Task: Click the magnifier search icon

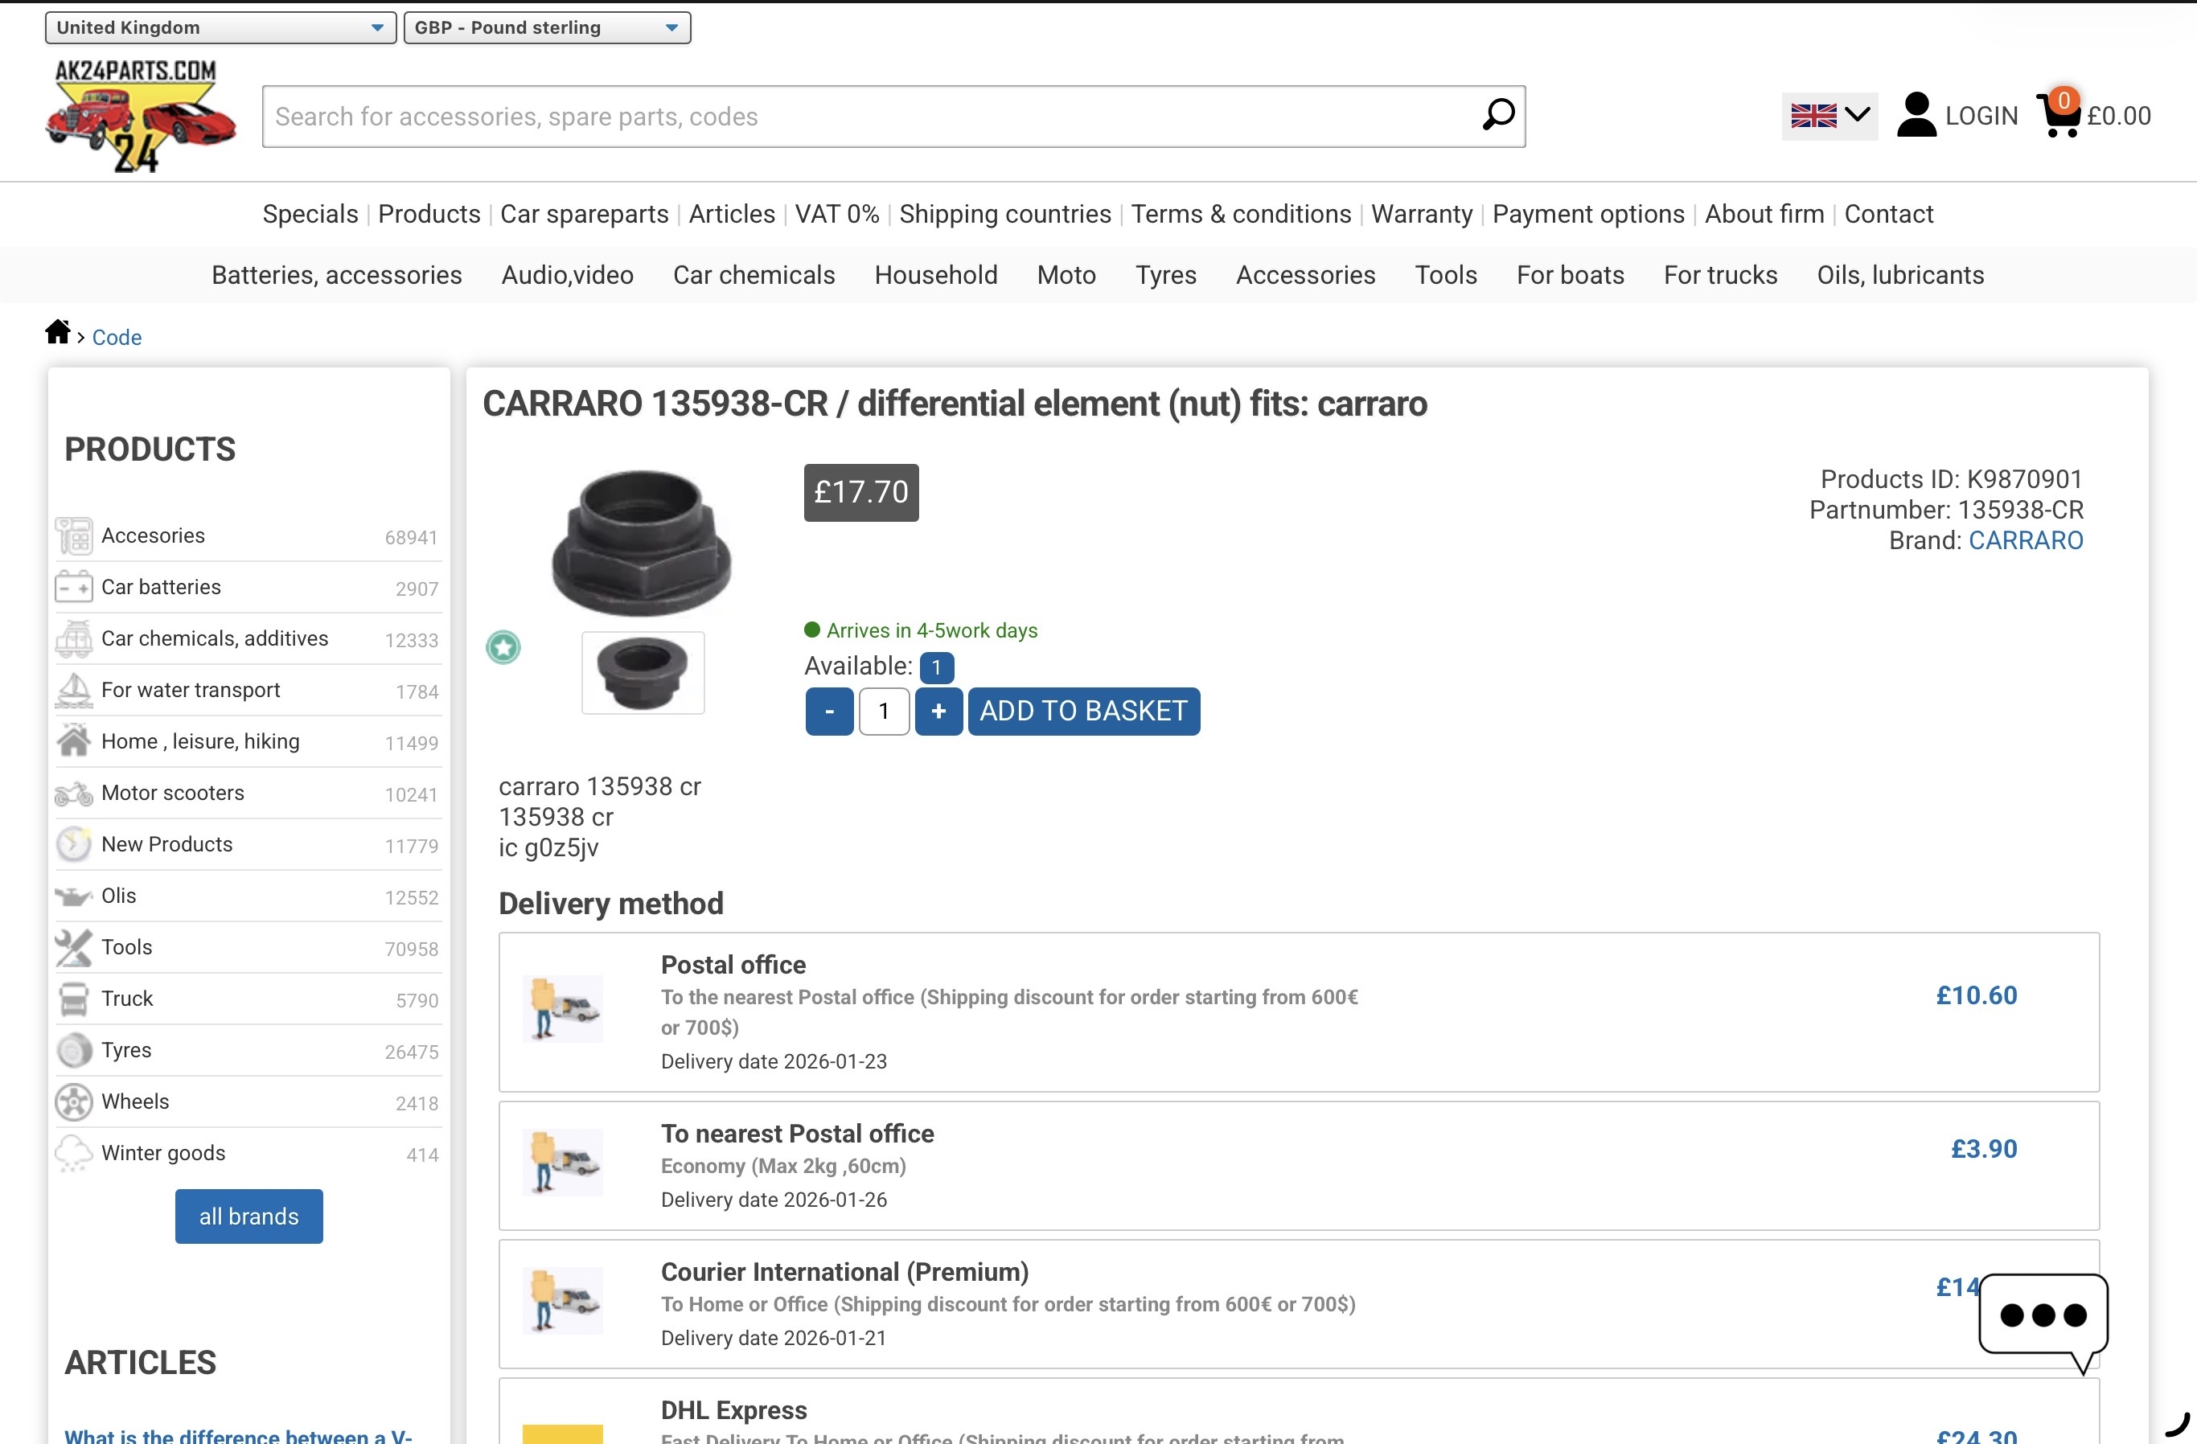Action: [x=1498, y=115]
